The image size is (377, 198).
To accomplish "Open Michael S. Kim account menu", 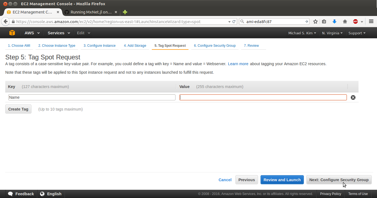I will click(x=302, y=33).
